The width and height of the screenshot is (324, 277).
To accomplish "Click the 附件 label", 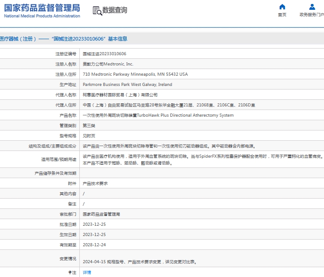I will tap(72, 183).
